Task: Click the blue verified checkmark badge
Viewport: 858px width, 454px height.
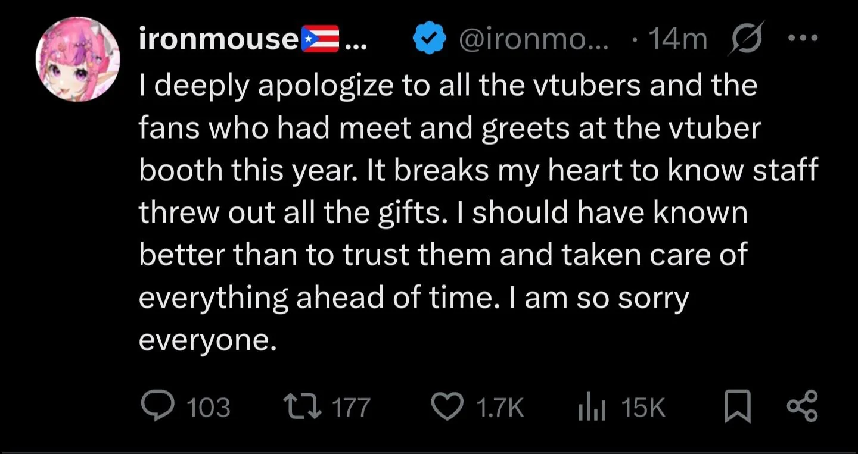Action: click(x=430, y=40)
